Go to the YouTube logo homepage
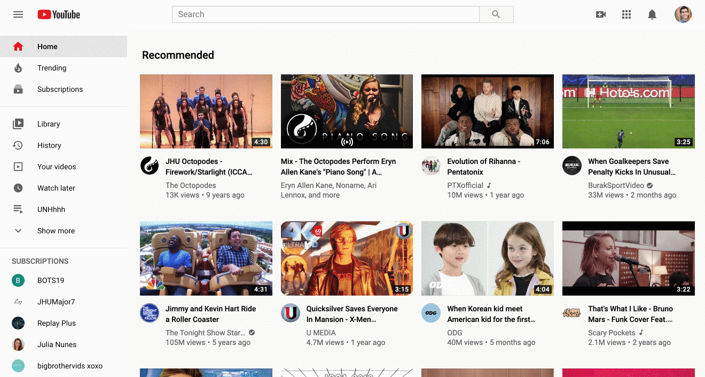This screenshot has height=377, width=705. (59, 14)
